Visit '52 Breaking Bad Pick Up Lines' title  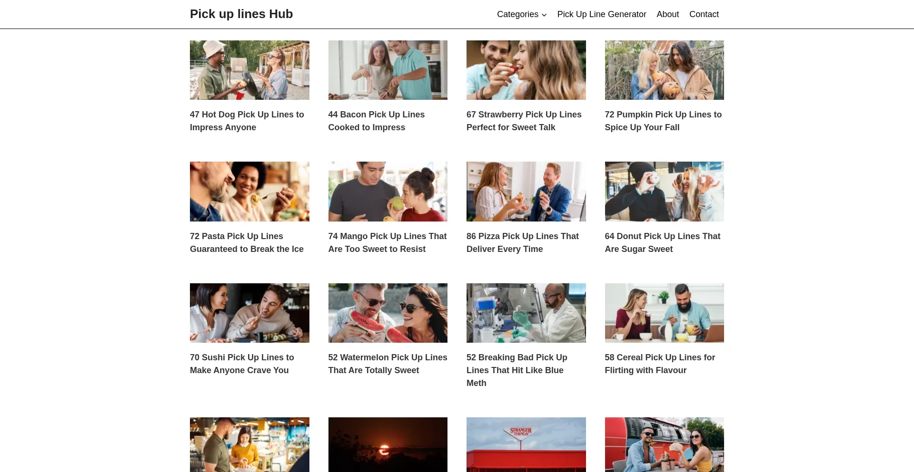[517, 370]
